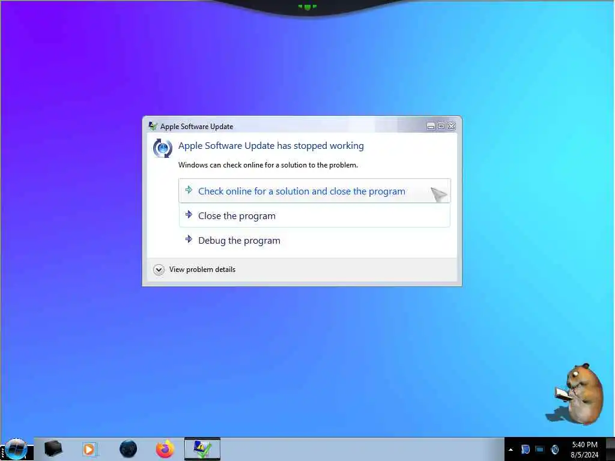
Task: Open the clock showing 5:40 PM
Action: point(584,450)
